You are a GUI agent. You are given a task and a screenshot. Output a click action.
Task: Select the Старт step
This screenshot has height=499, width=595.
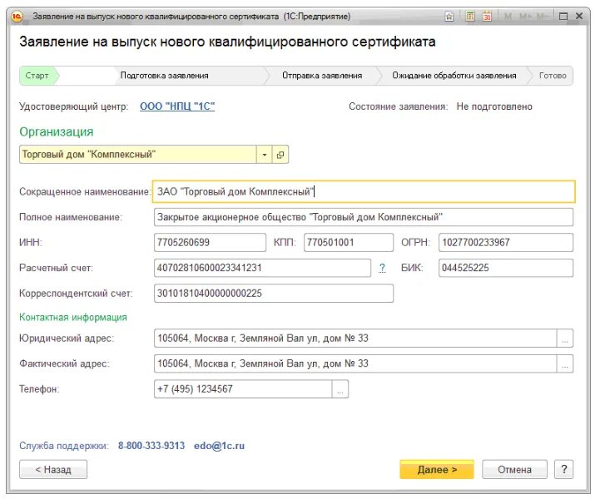(x=37, y=76)
